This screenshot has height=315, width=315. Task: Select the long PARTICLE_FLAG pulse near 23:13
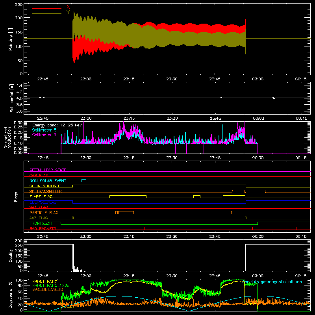(x=126, y=213)
